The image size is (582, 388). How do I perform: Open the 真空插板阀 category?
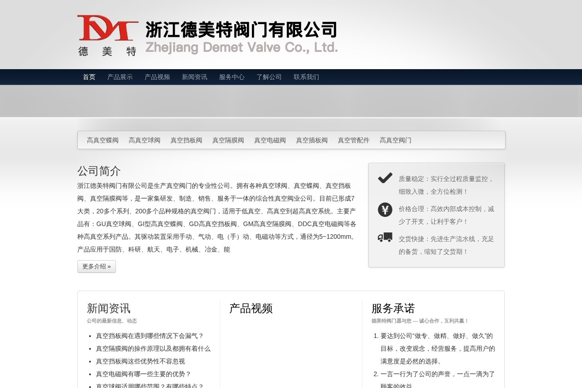click(x=311, y=140)
